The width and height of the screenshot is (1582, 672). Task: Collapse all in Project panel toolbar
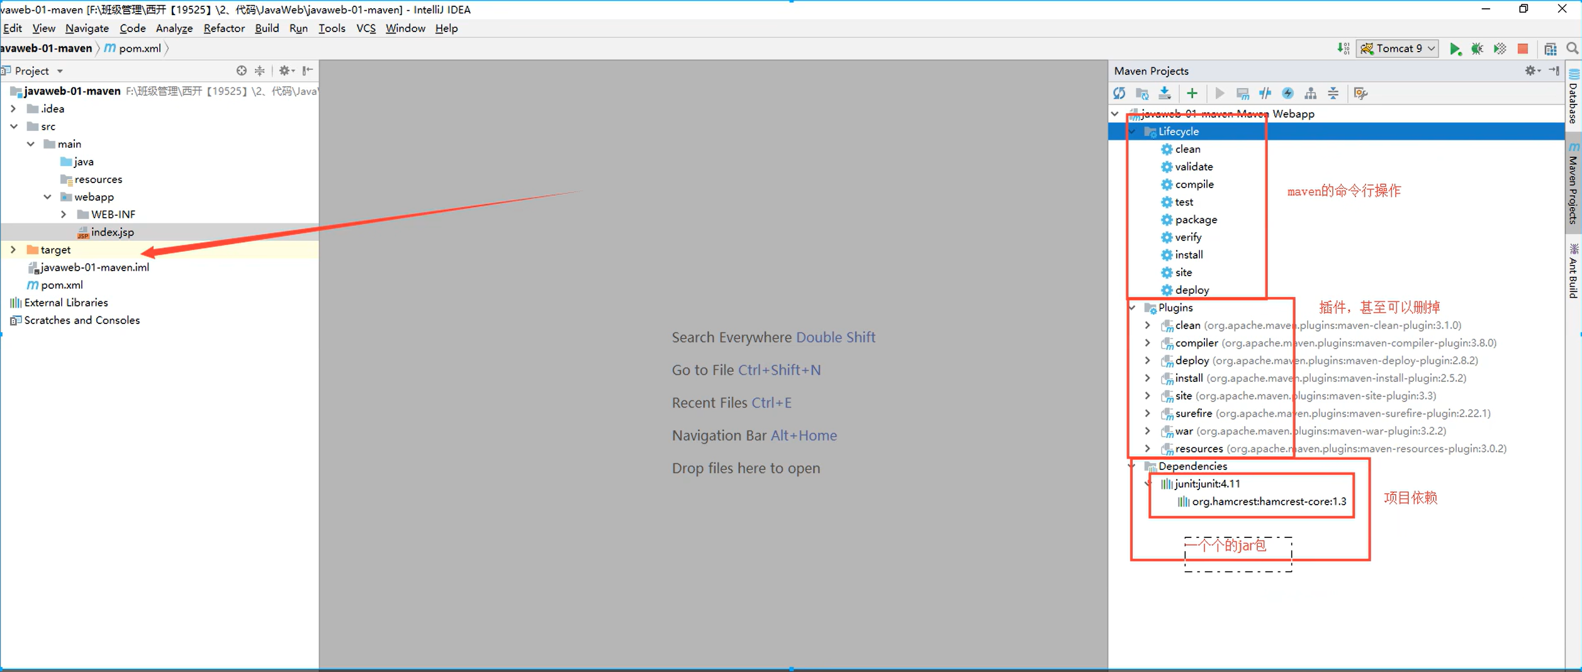coord(259,70)
